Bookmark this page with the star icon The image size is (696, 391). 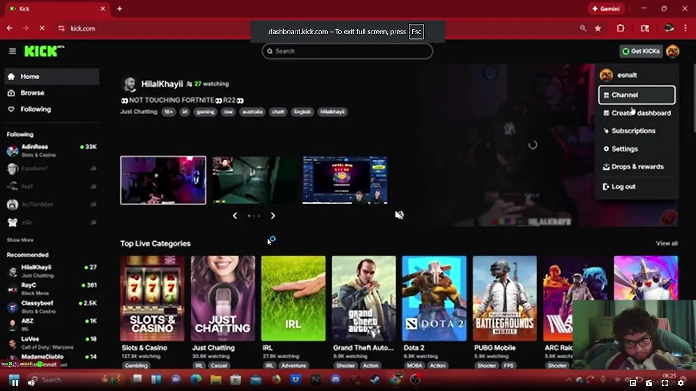[598, 28]
